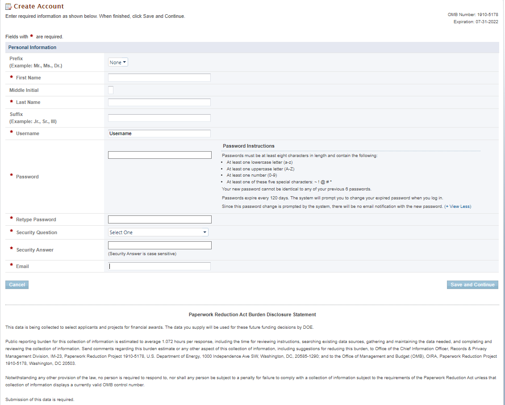Screen dimensions: 505x405
Task: Click the Cancel button
Action: click(17, 285)
